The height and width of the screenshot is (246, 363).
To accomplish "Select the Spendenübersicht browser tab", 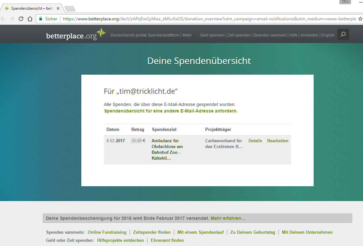I will point(32,8).
